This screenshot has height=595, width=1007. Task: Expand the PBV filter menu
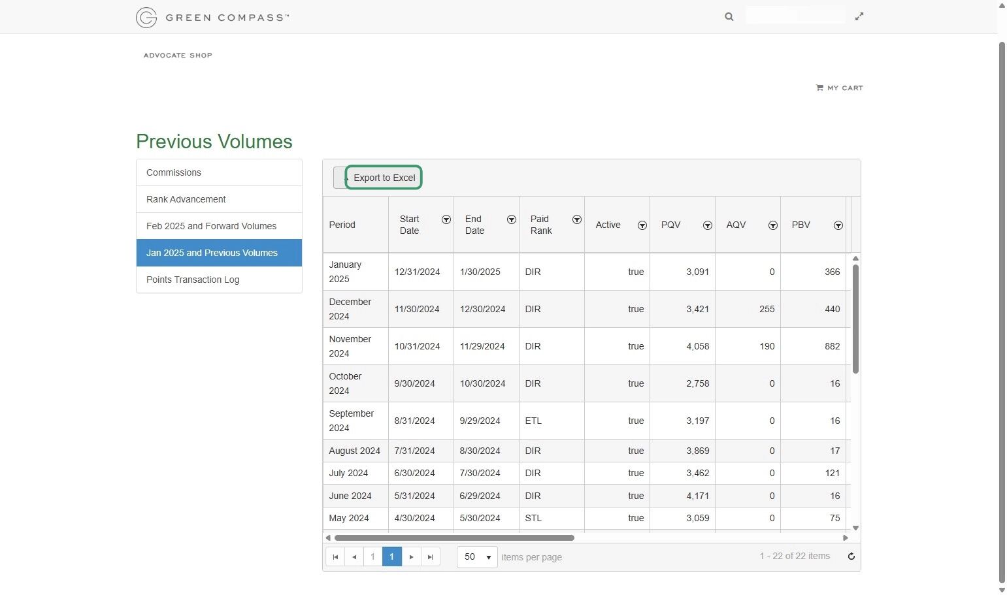click(x=838, y=225)
